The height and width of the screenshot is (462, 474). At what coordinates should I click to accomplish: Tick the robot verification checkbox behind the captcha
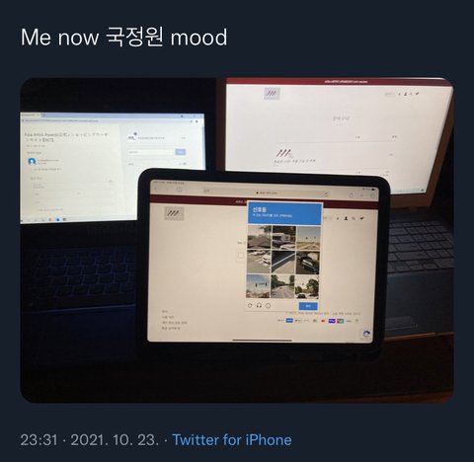coord(241,255)
